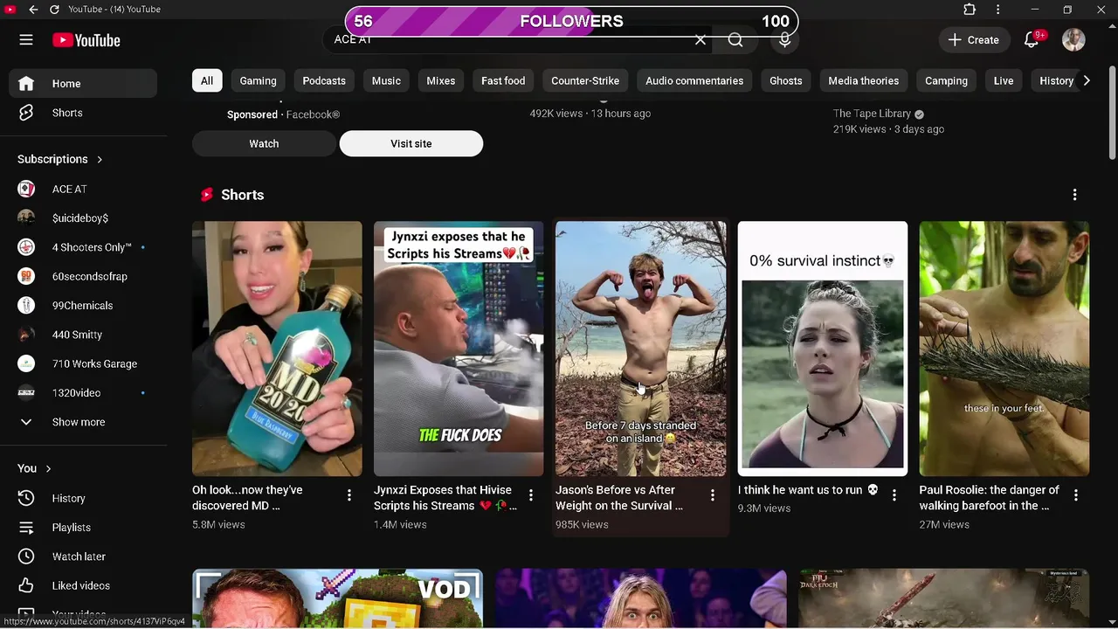Open the account avatar menu

[1073, 40]
